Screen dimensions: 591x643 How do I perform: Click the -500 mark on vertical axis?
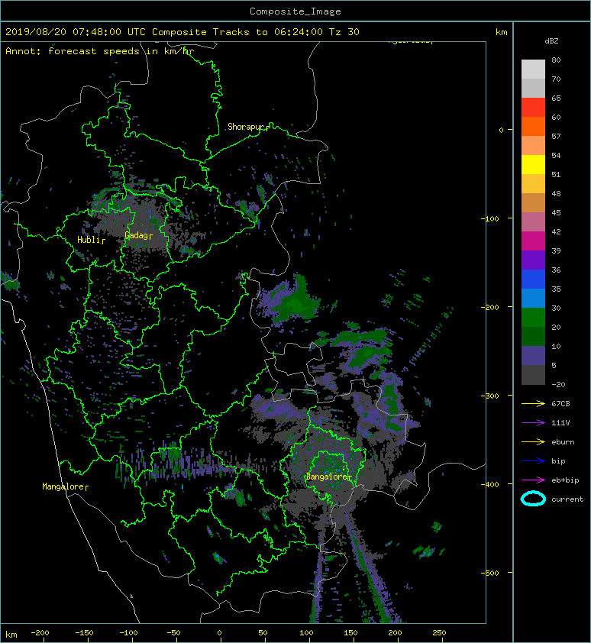tap(489, 573)
